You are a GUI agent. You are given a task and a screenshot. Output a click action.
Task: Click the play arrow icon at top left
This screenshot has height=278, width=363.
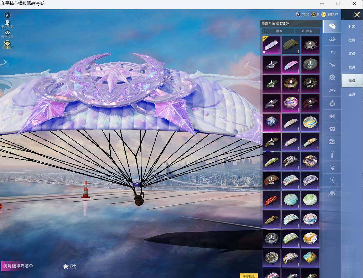(7, 15)
